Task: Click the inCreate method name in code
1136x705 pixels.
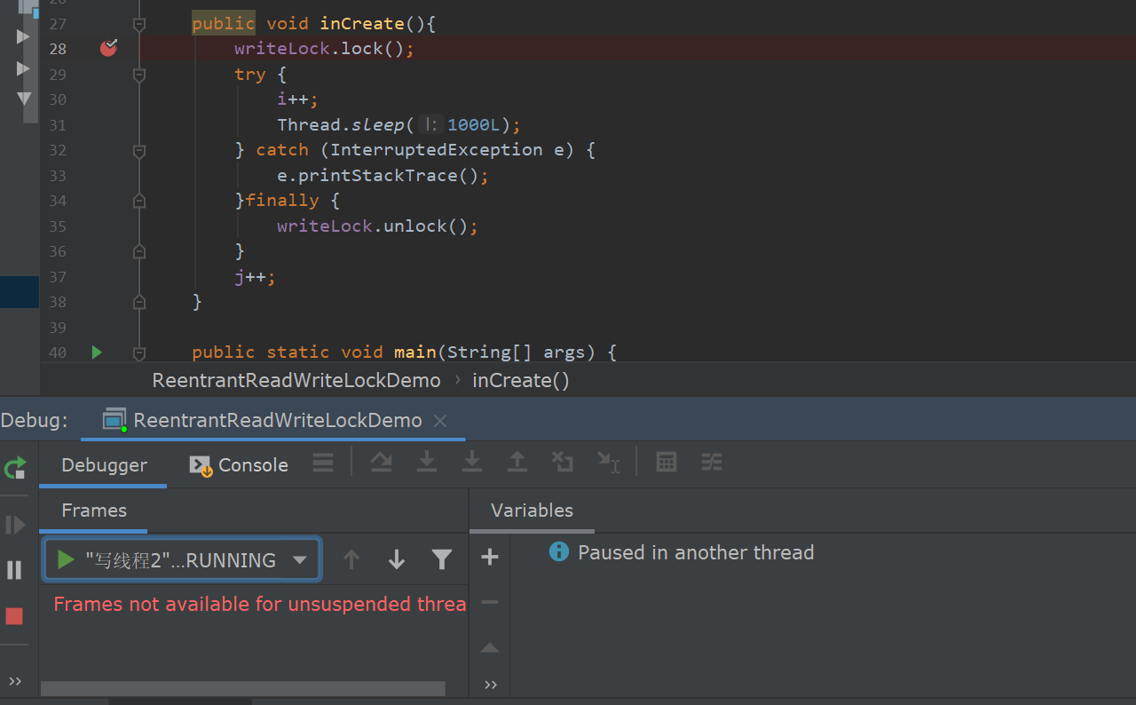Action: (362, 23)
